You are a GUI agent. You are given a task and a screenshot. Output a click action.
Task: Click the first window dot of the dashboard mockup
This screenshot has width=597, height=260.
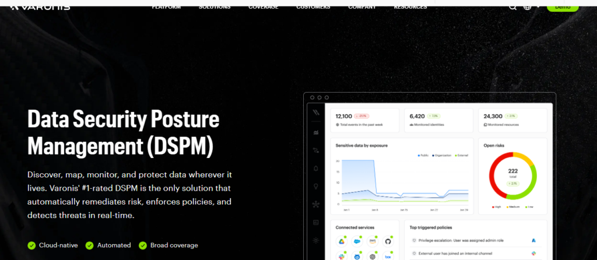[x=312, y=97]
